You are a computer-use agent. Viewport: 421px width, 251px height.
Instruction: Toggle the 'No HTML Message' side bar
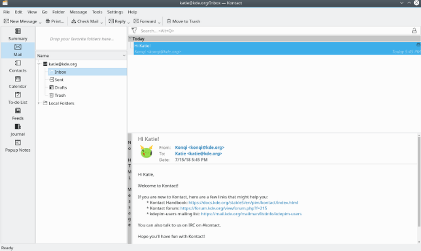coord(129,188)
